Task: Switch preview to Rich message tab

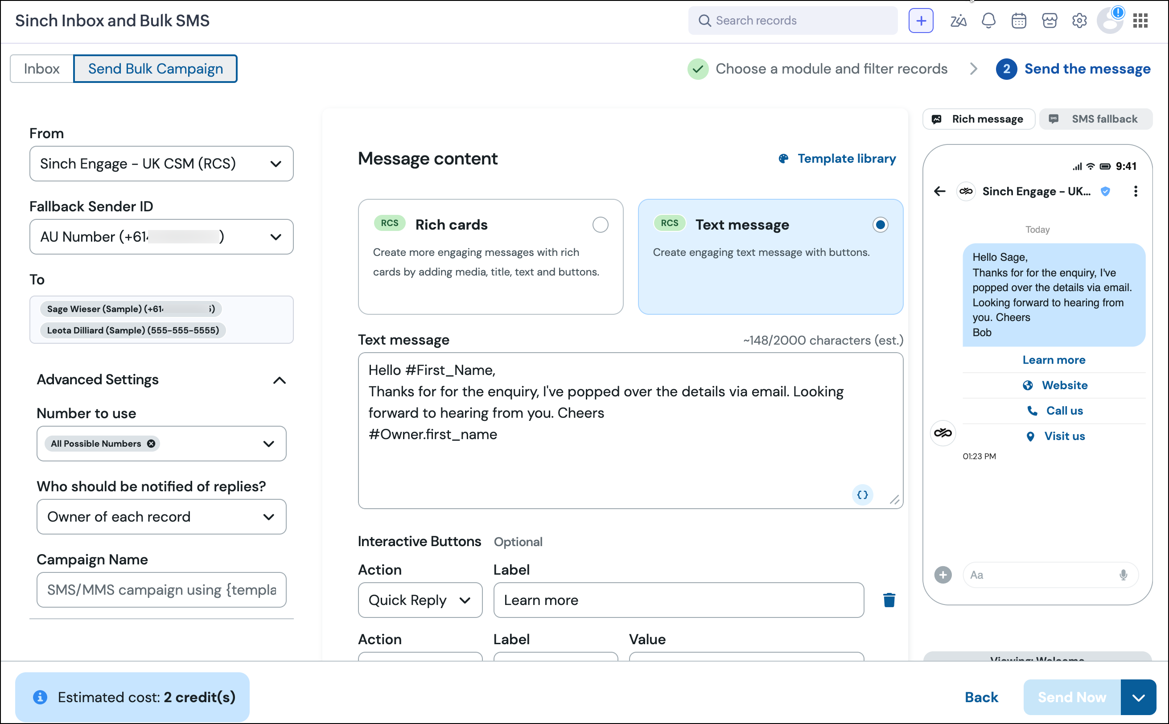Action: pos(978,119)
